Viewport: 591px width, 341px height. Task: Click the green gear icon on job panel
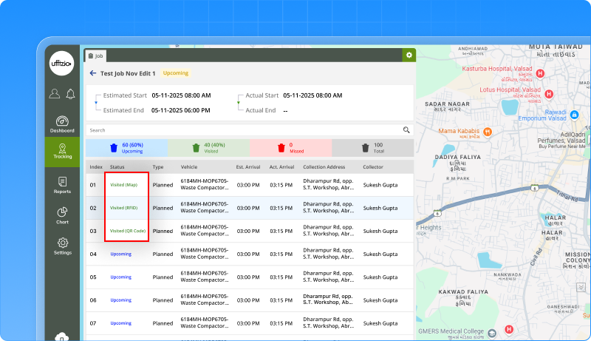click(409, 55)
